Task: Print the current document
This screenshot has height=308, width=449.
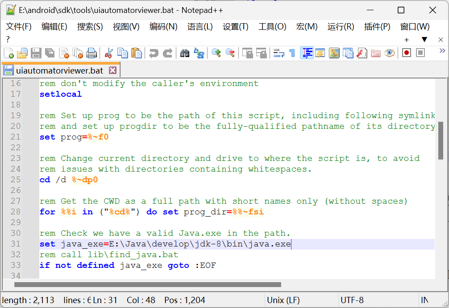Action: (x=91, y=53)
